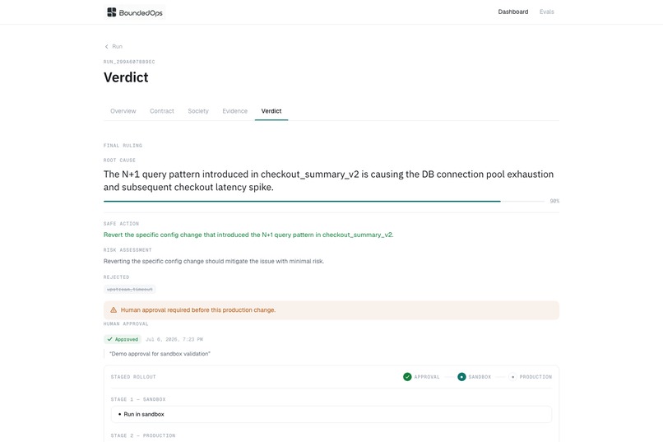
Task: Switch to the Overview tab
Action: tap(123, 111)
